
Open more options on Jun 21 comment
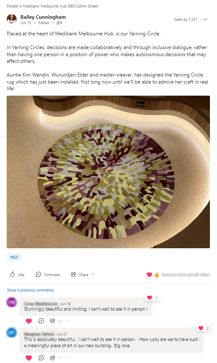pos(69,358)
